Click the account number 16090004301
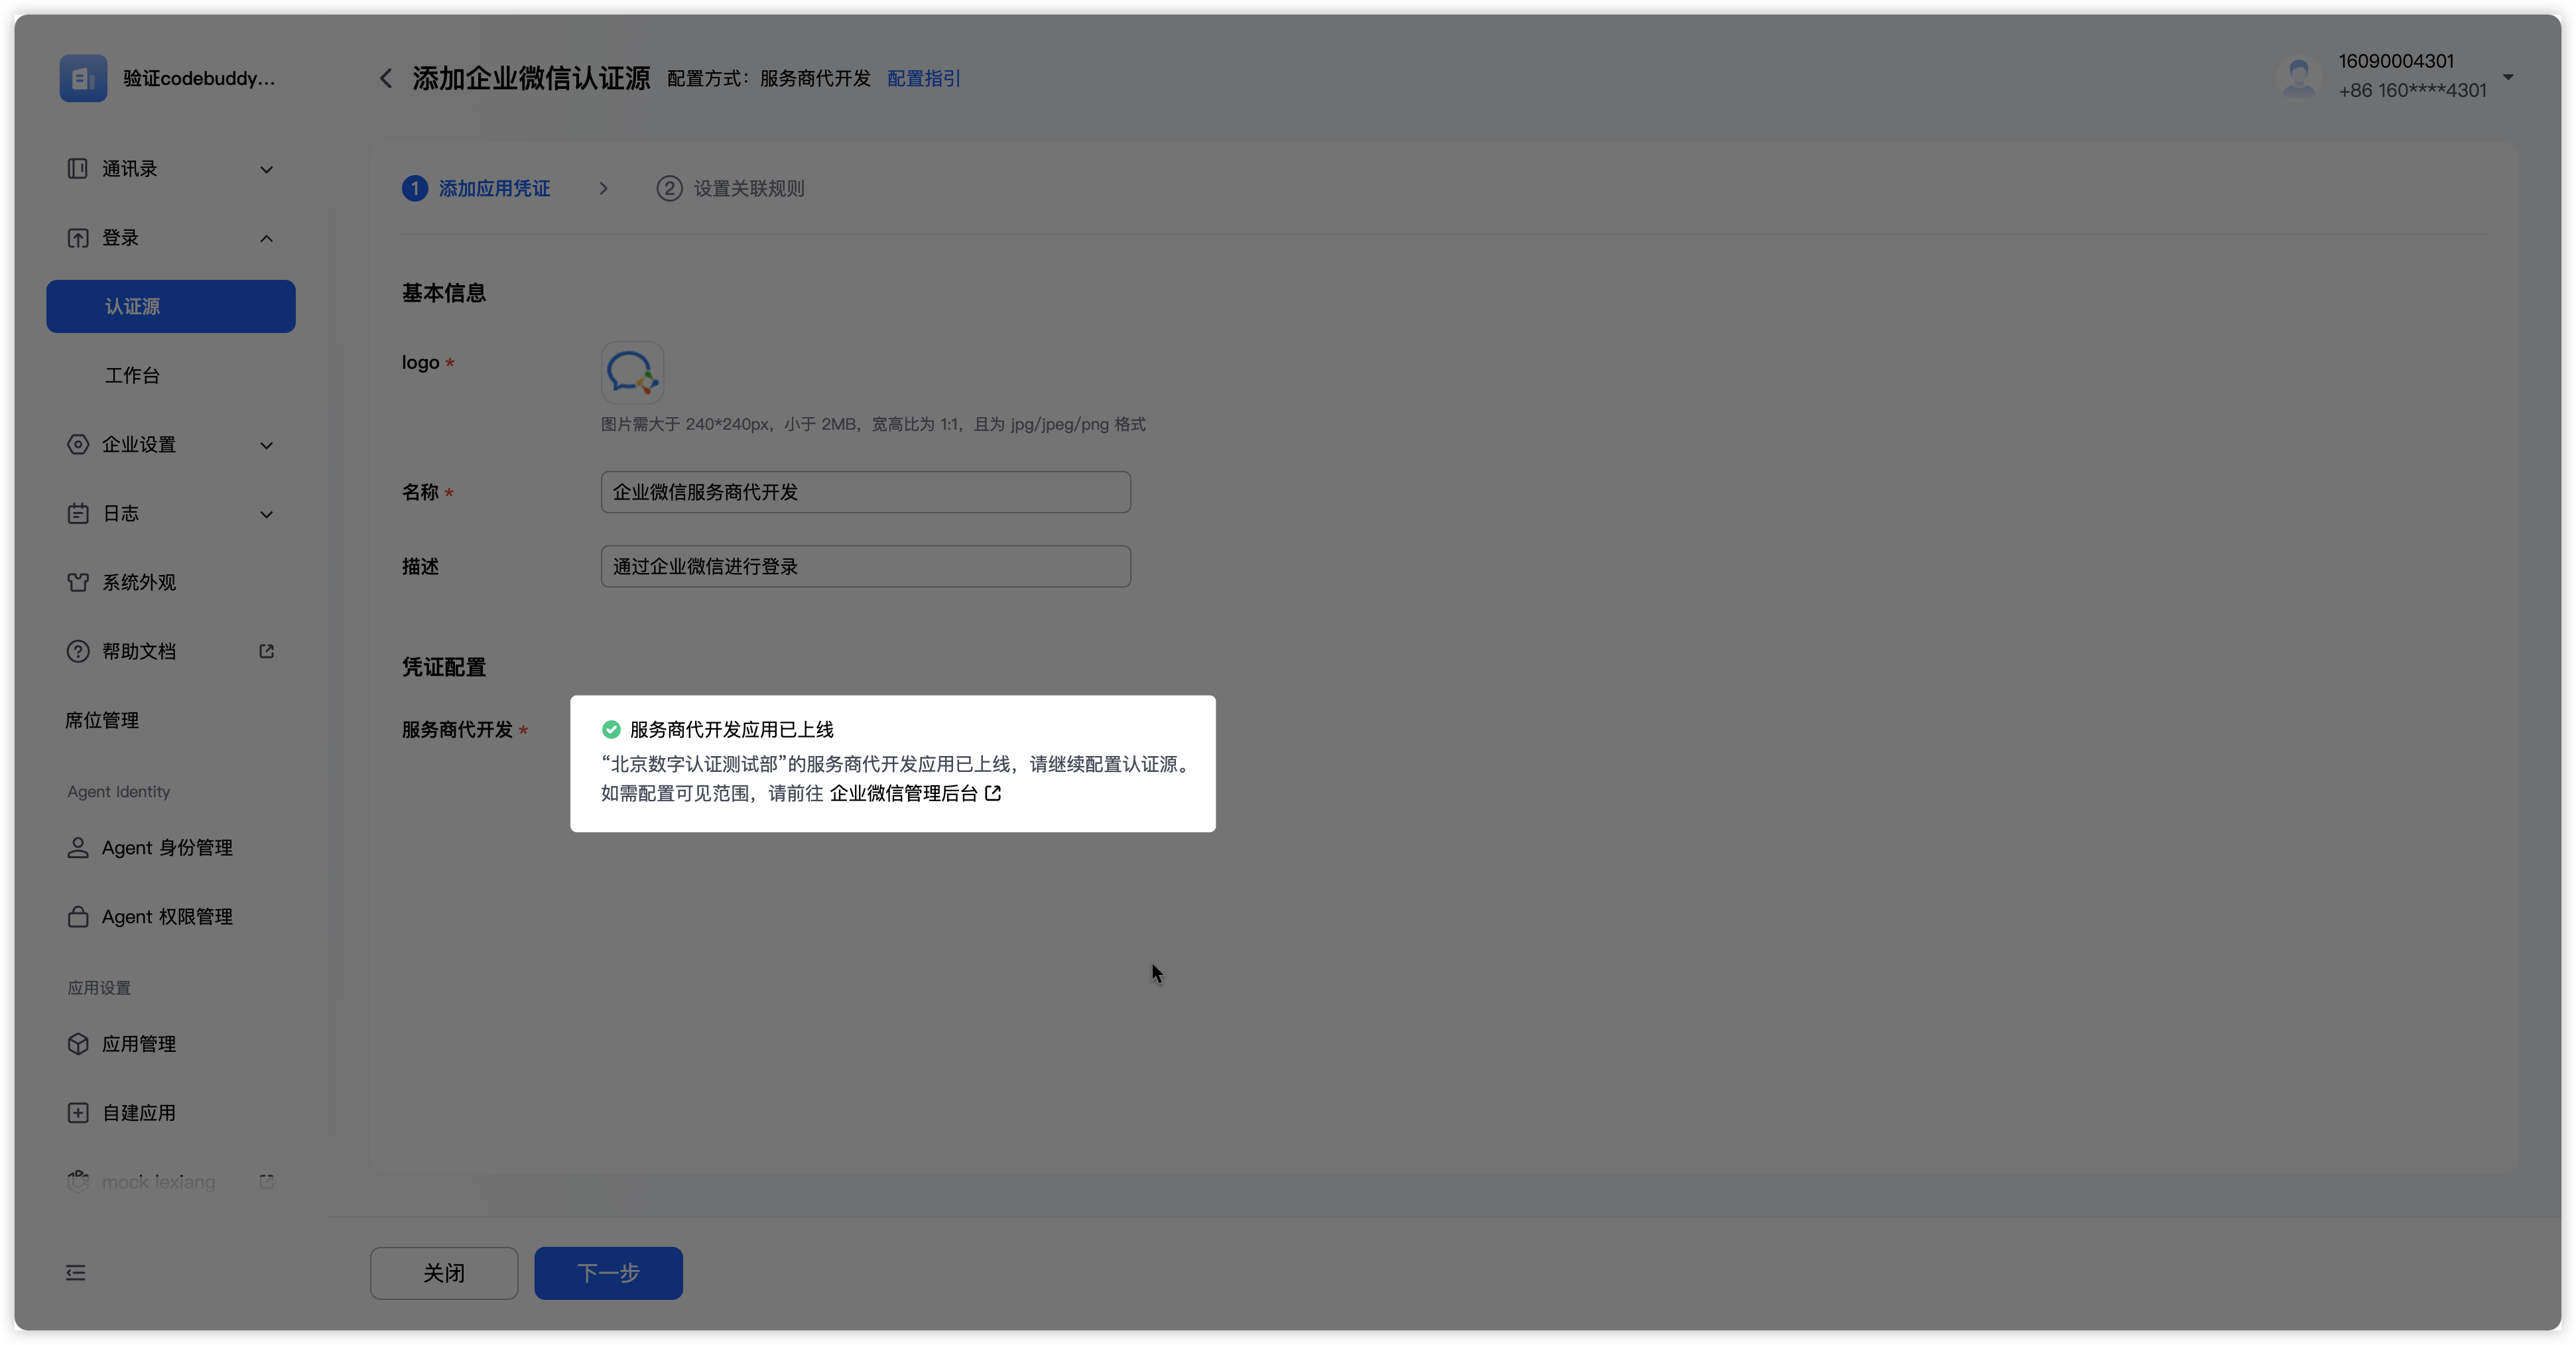 (2396, 61)
